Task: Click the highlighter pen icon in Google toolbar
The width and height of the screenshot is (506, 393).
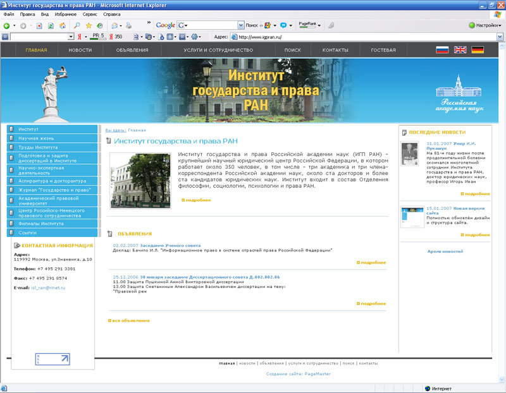Action: click(331, 25)
